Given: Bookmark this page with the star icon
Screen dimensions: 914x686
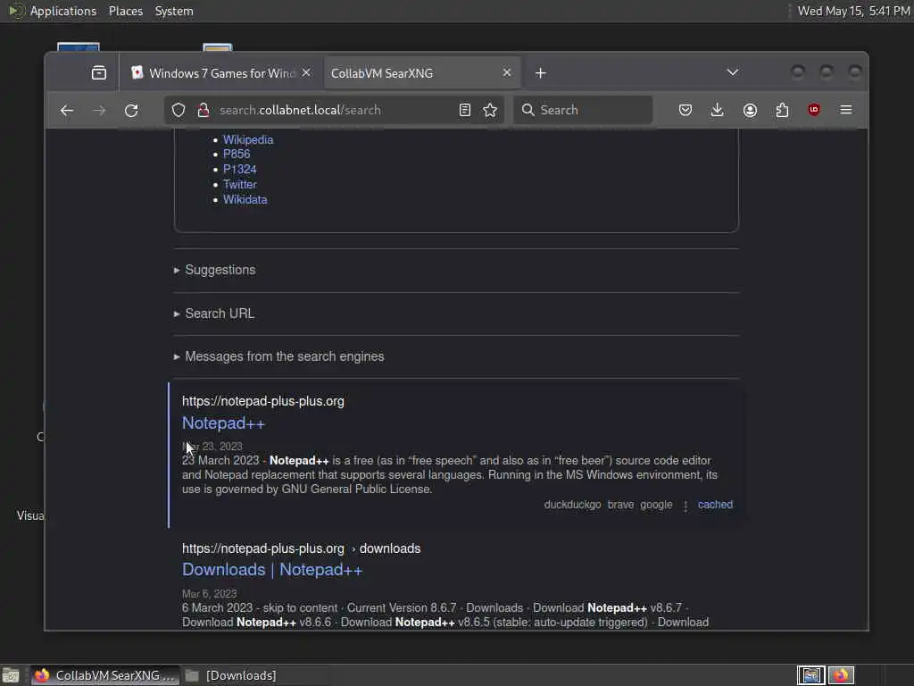Looking at the screenshot, I should pyautogui.click(x=490, y=110).
